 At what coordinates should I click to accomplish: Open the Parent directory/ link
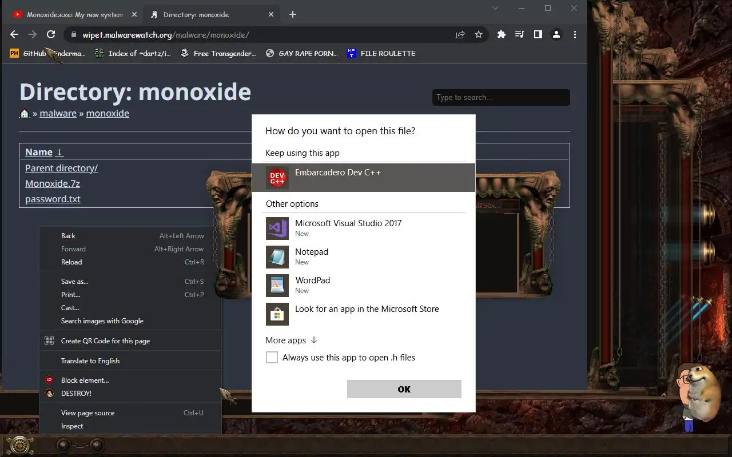(x=61, y=168)
